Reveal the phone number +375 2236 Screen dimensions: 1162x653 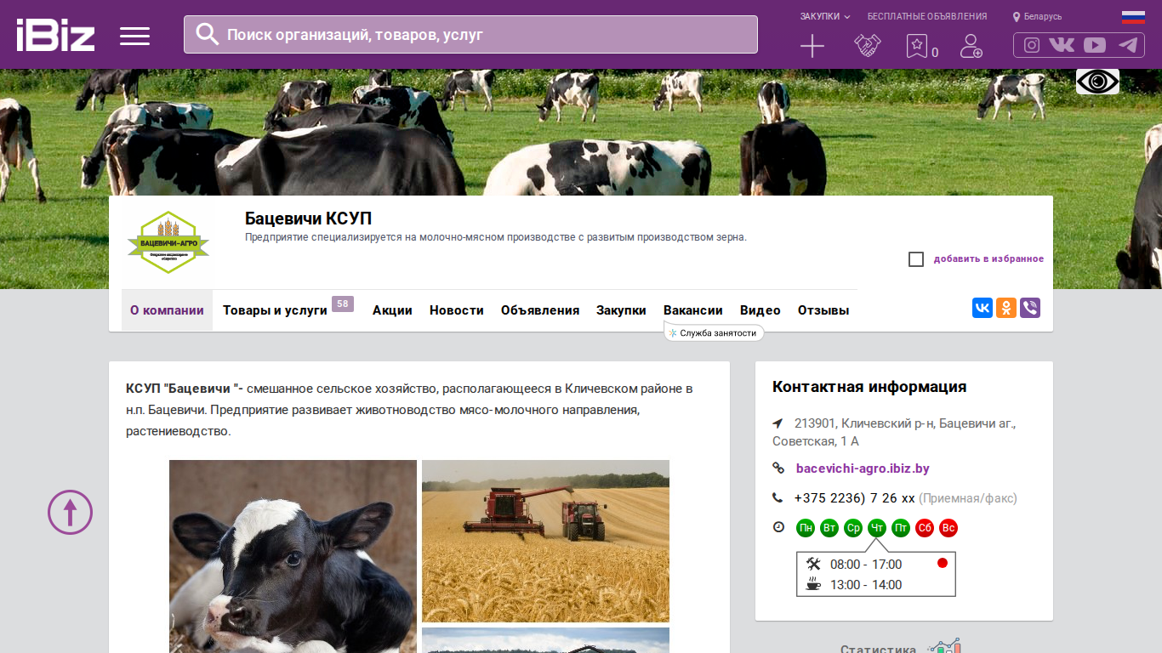pyautogui.click(x=854, y=498)
